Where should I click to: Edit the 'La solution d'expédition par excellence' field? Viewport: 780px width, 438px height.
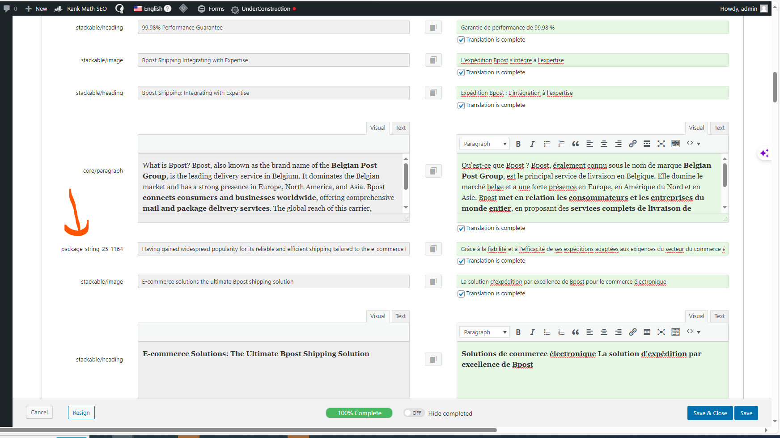pyautogui.click(x=593, y=282)
